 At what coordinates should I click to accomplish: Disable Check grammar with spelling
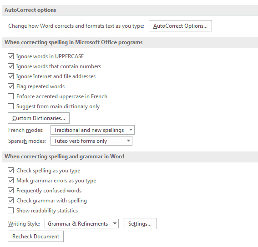pyautogui.click(x=11, y=201)
